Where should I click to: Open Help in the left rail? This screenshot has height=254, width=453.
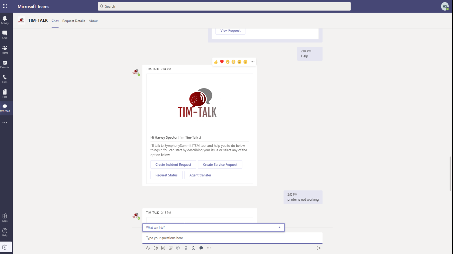[5, 232]
